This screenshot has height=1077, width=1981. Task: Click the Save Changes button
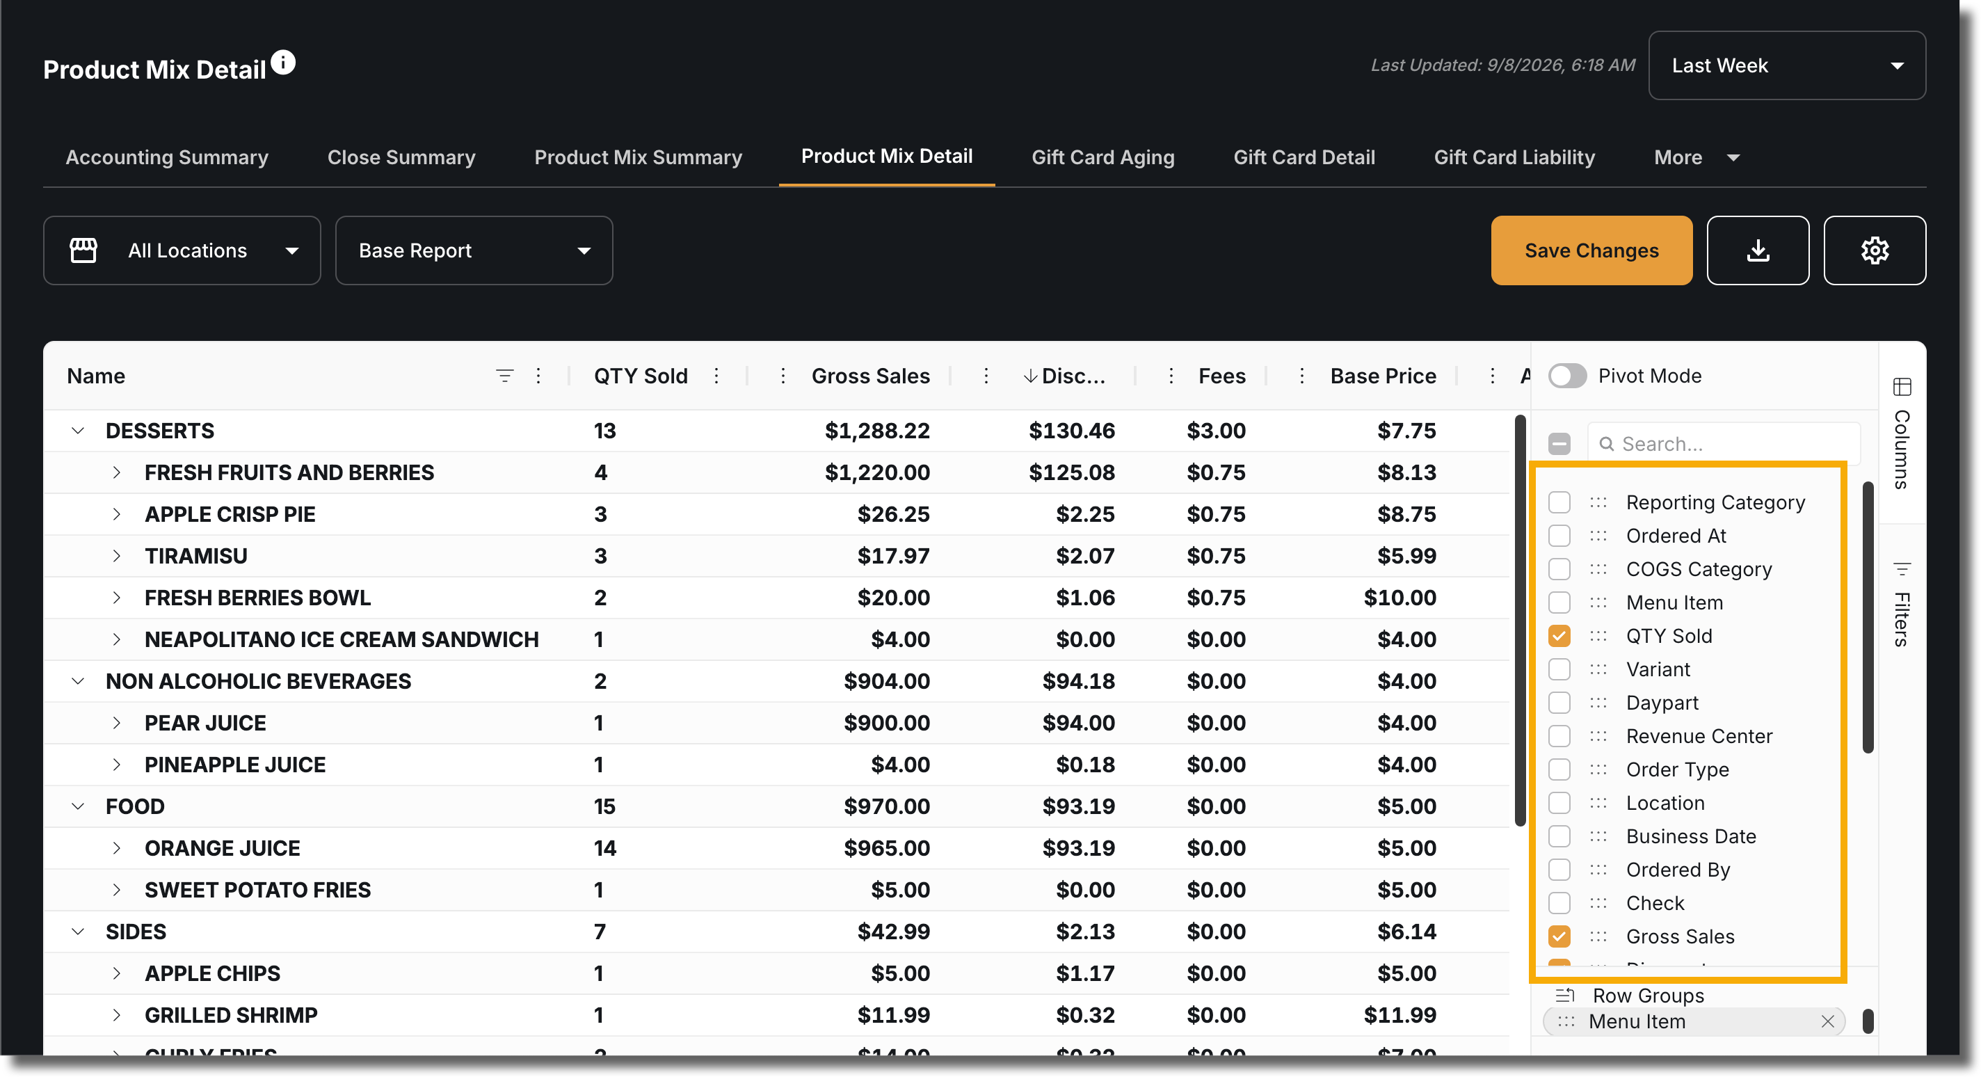point(1591,250)
